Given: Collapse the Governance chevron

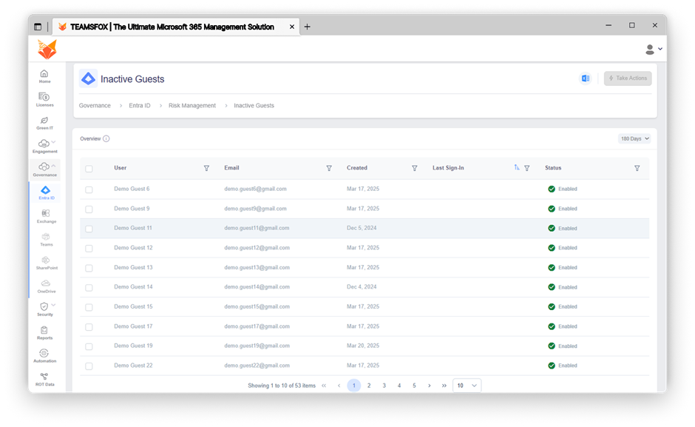Looking at the screenshot, I should pyautogui.click(x=54, y=166).
